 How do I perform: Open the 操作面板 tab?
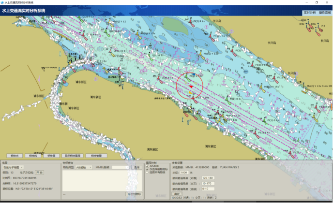click(325, 13)
